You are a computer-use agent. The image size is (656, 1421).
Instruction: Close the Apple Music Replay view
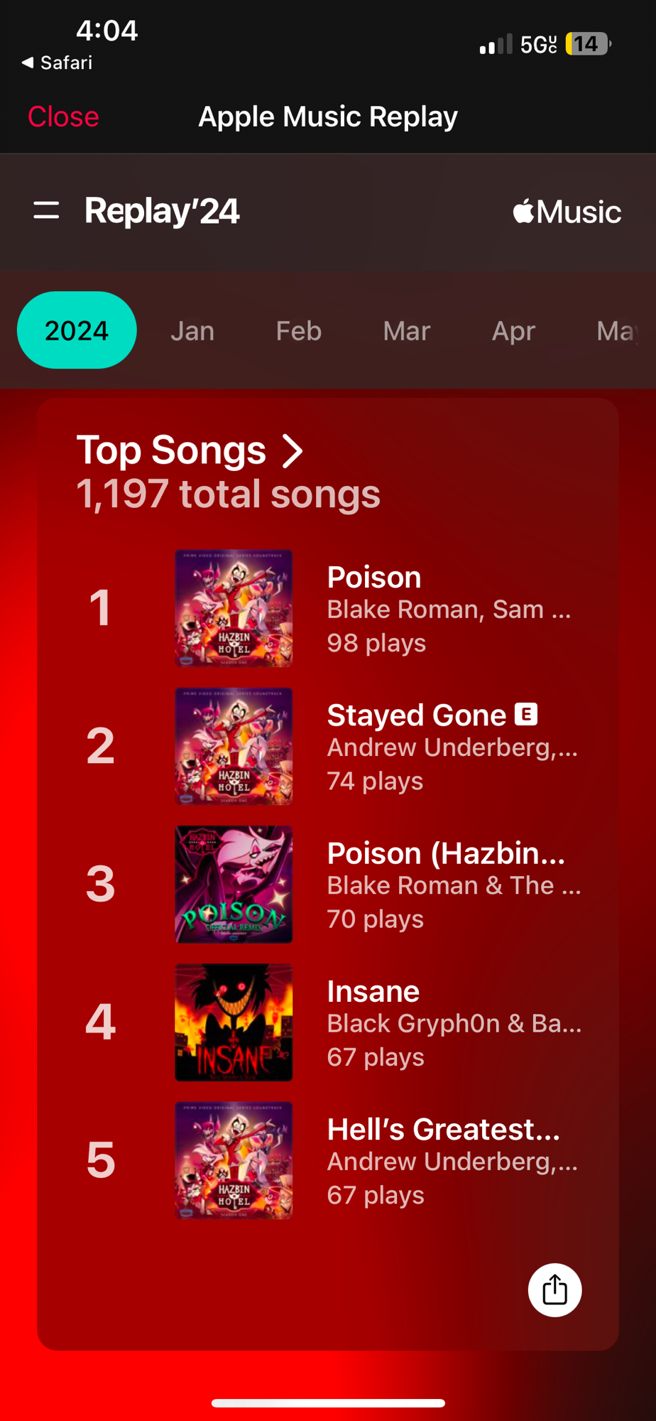pos(63,117)
